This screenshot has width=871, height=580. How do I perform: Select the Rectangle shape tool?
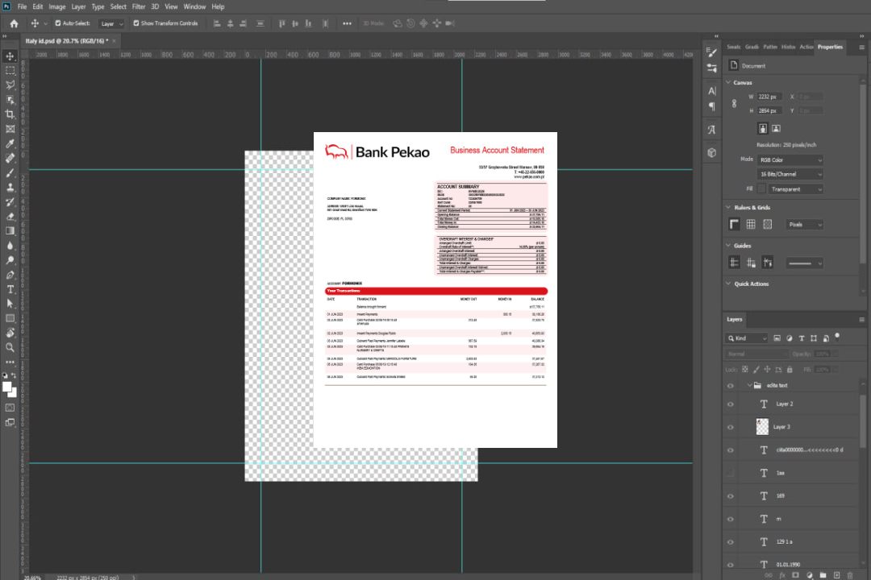tap(10, 318)
